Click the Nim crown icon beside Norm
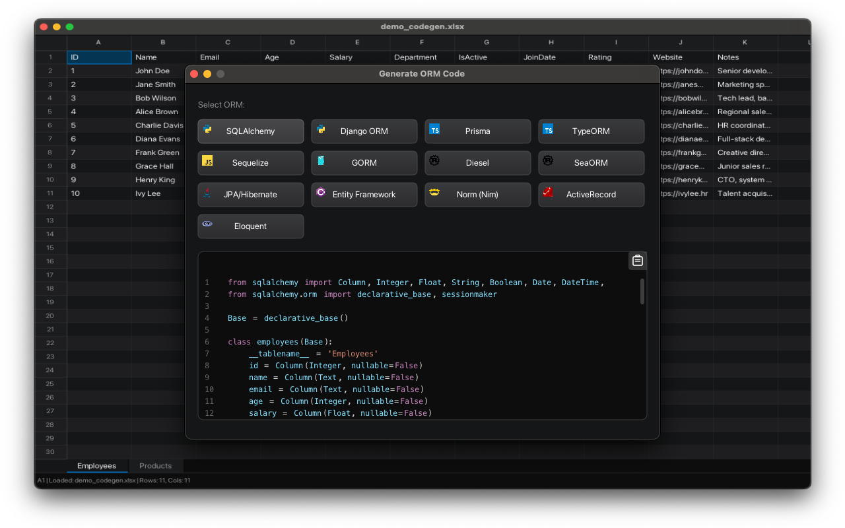 [434, 192]
